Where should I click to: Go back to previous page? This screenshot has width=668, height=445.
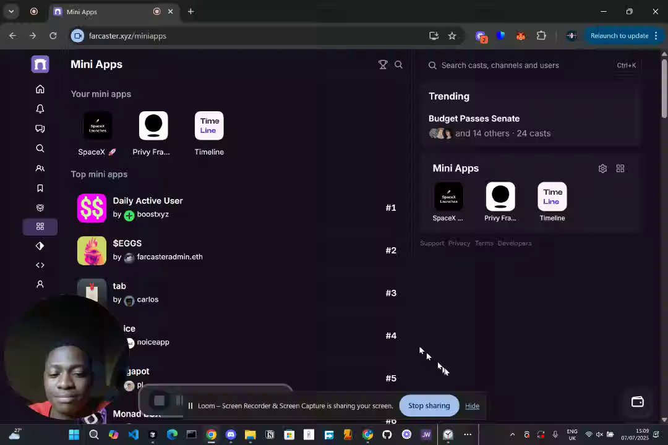[x=12, y=36]
